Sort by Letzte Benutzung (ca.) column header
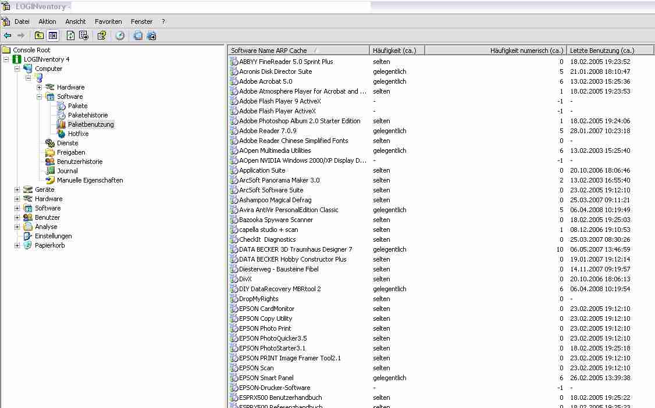Image resolution: width=655 pixels, height=408 pixels. tap(602, 51)
